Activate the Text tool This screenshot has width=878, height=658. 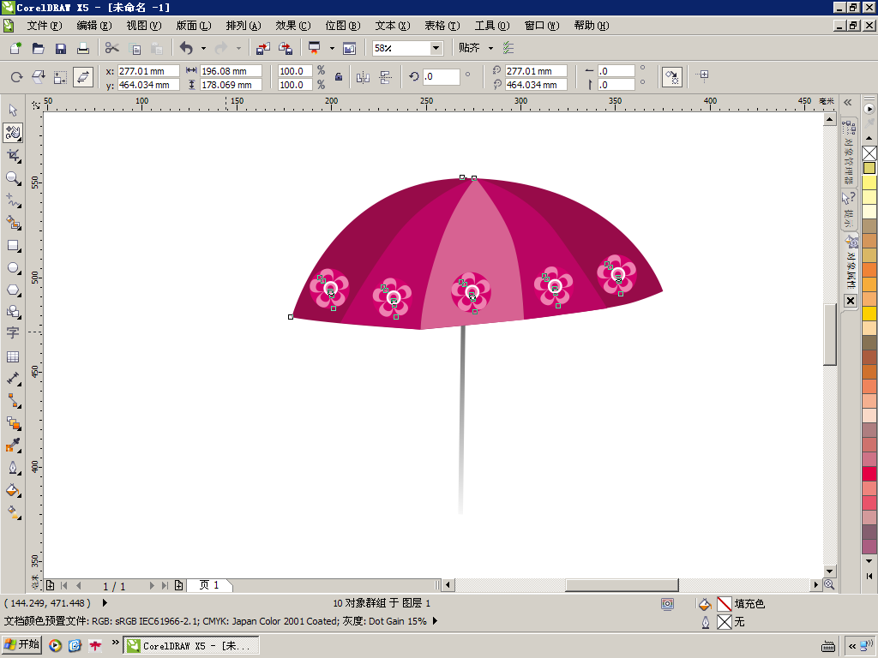tap(13, 333)
